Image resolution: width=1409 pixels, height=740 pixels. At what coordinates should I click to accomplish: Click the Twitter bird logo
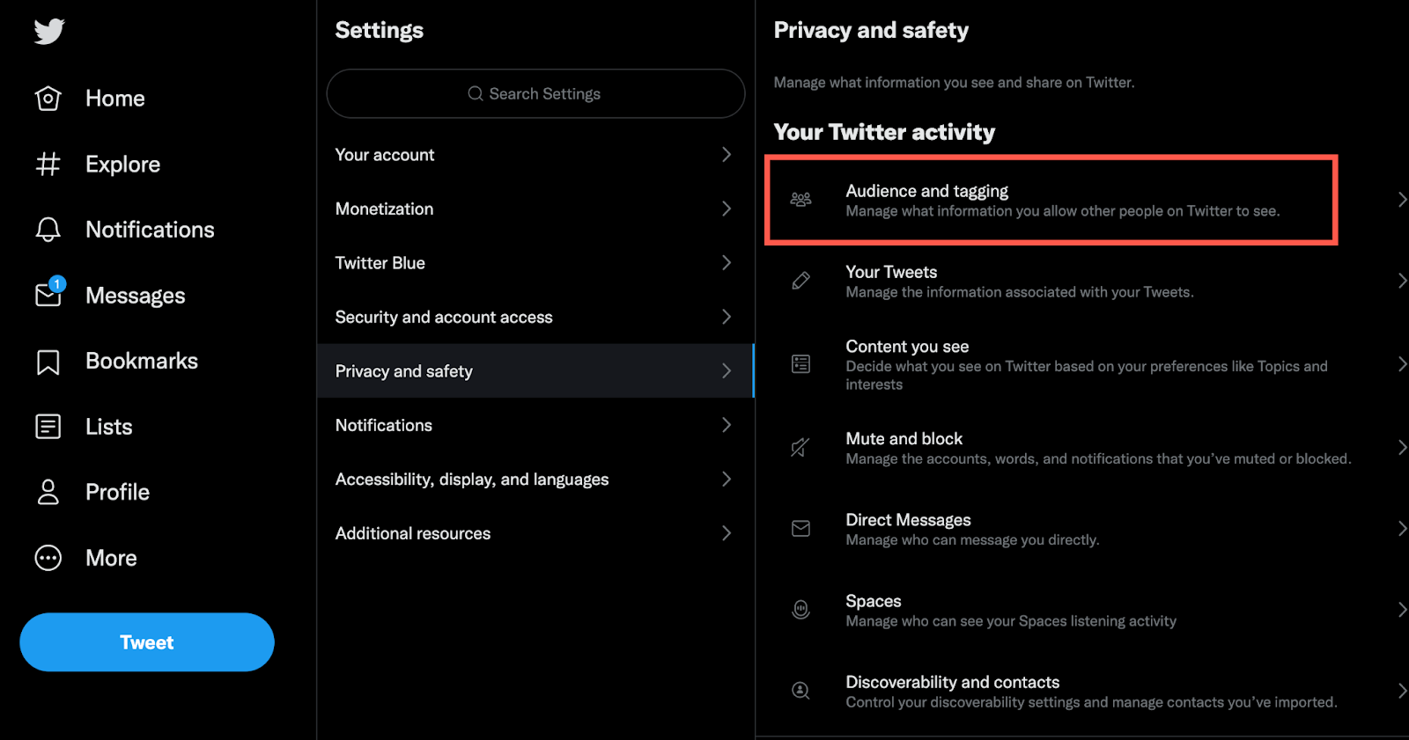coord(49,32)
